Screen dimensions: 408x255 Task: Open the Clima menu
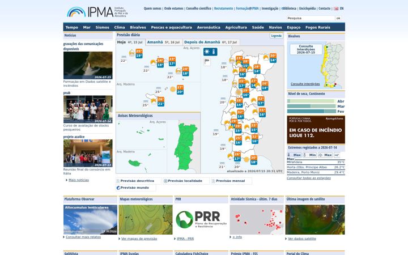120,27
